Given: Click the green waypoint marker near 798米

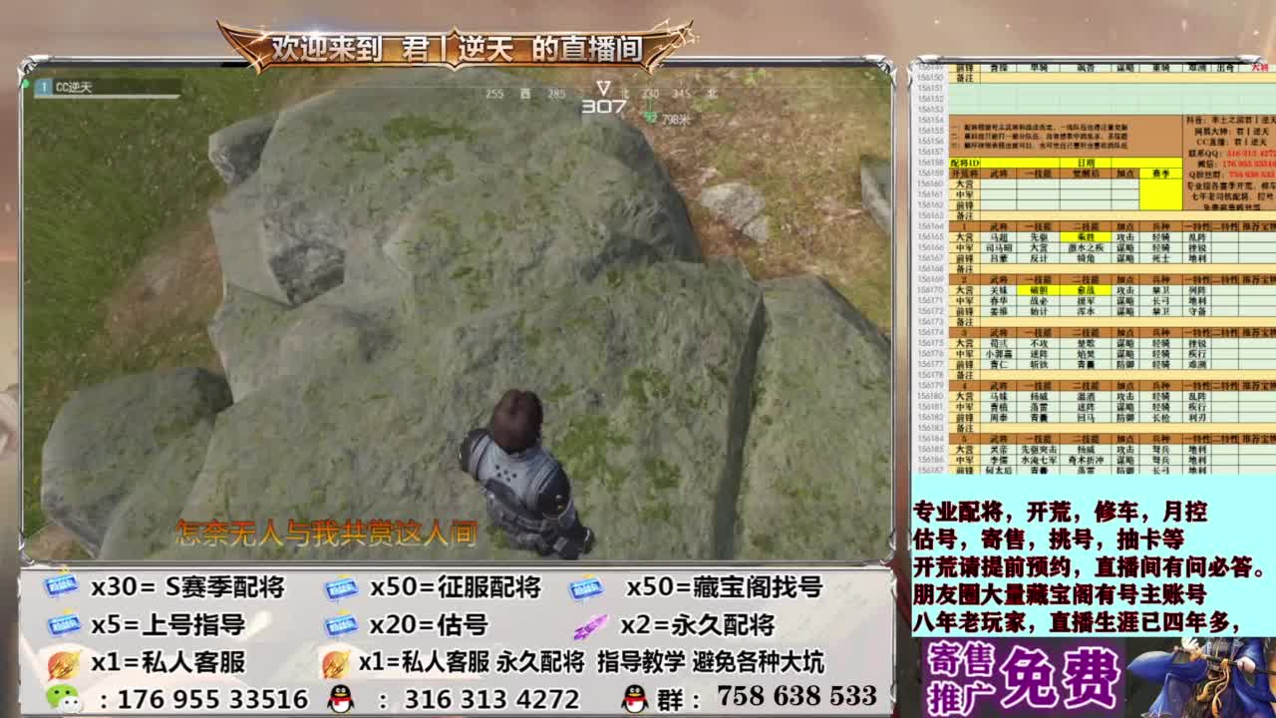Looking at the screenshot, I should tap(651, 118).
